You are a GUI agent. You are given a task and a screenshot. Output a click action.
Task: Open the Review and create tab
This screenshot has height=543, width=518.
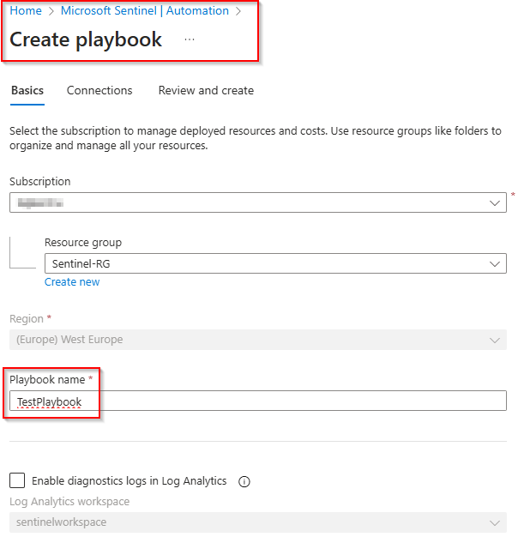pyautogui.click(x=206, y=90)
